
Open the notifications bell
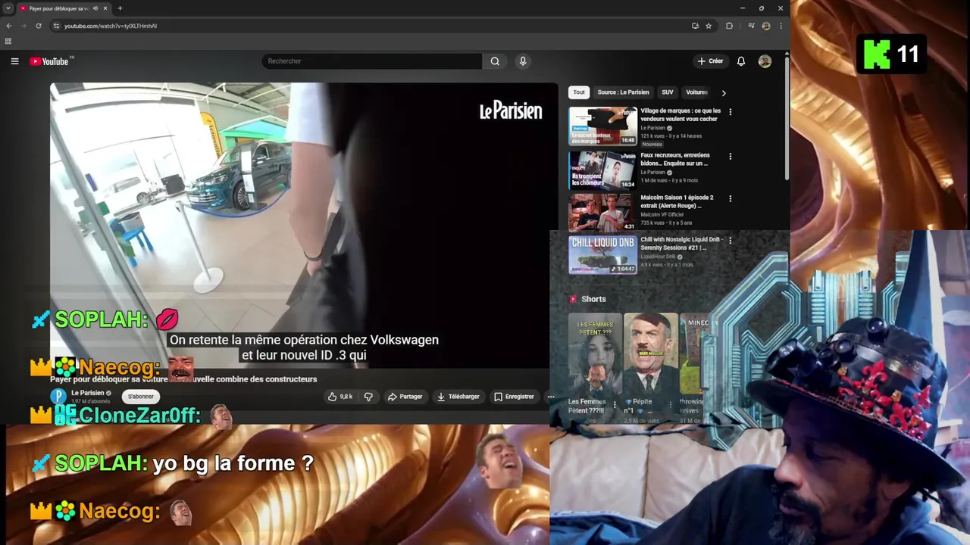tap(741, 61)
